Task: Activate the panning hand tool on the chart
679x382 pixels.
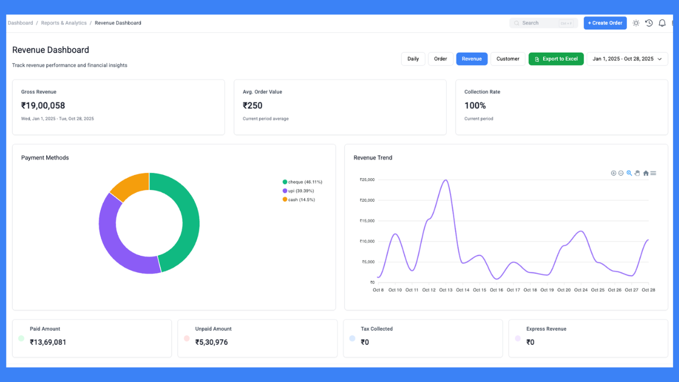Action: (637, 173)
